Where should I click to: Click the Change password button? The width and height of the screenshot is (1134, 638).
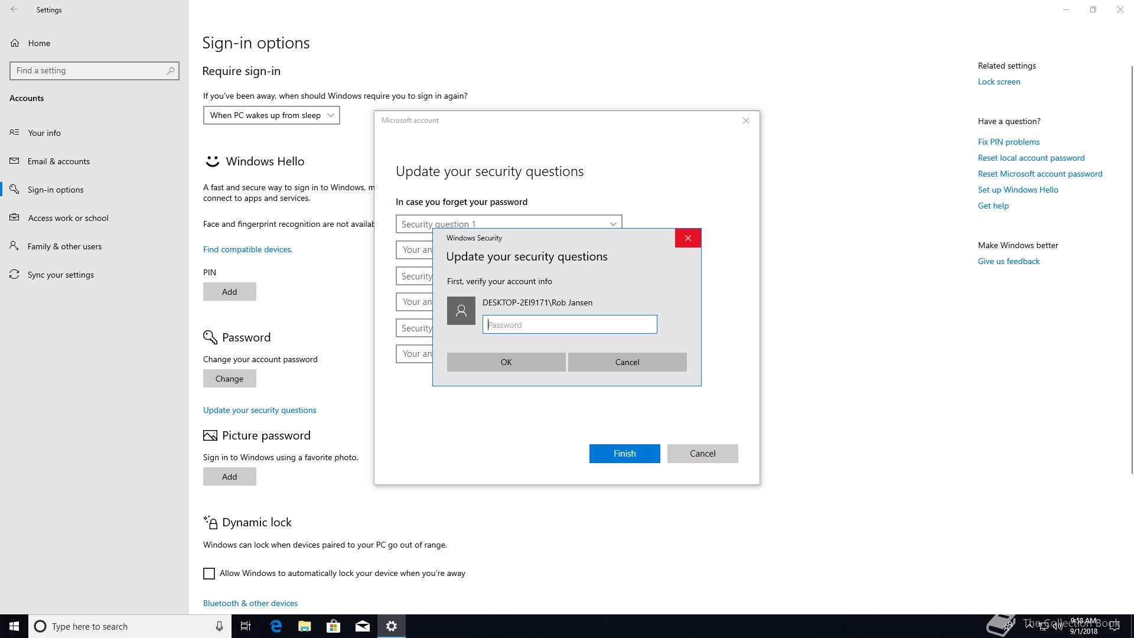point(230,379)
